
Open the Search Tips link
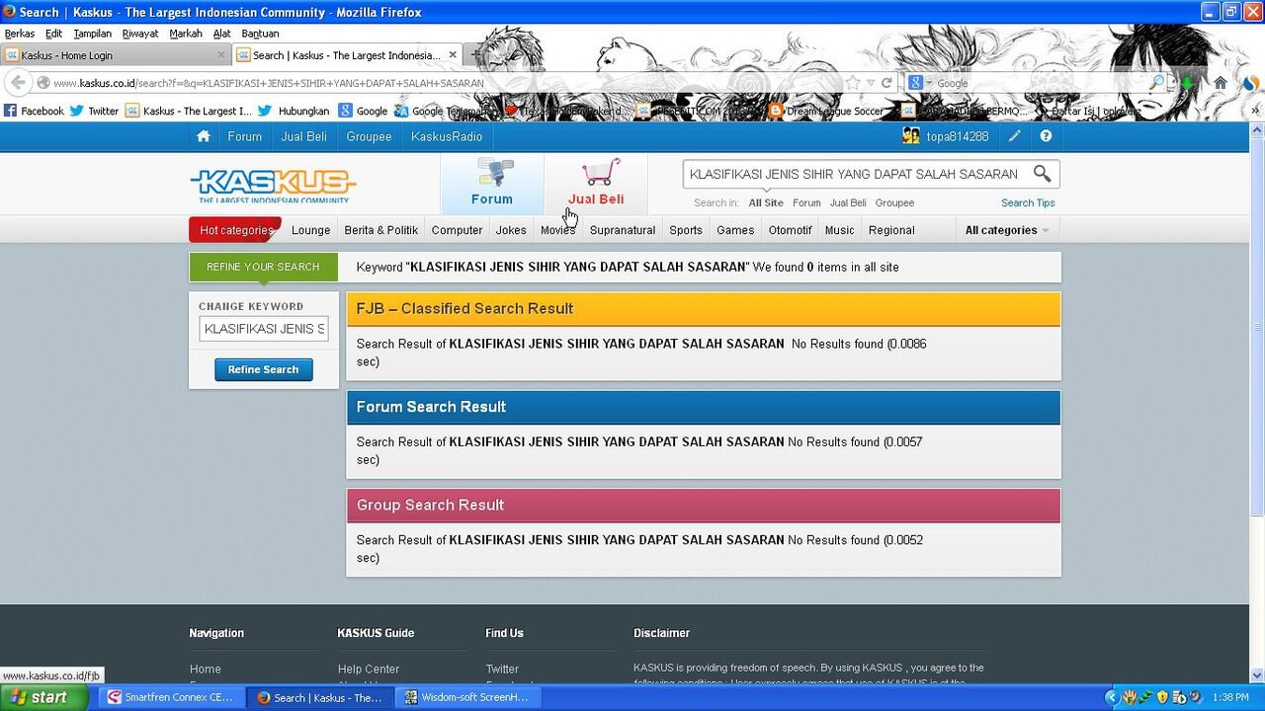click(1028, 202)
